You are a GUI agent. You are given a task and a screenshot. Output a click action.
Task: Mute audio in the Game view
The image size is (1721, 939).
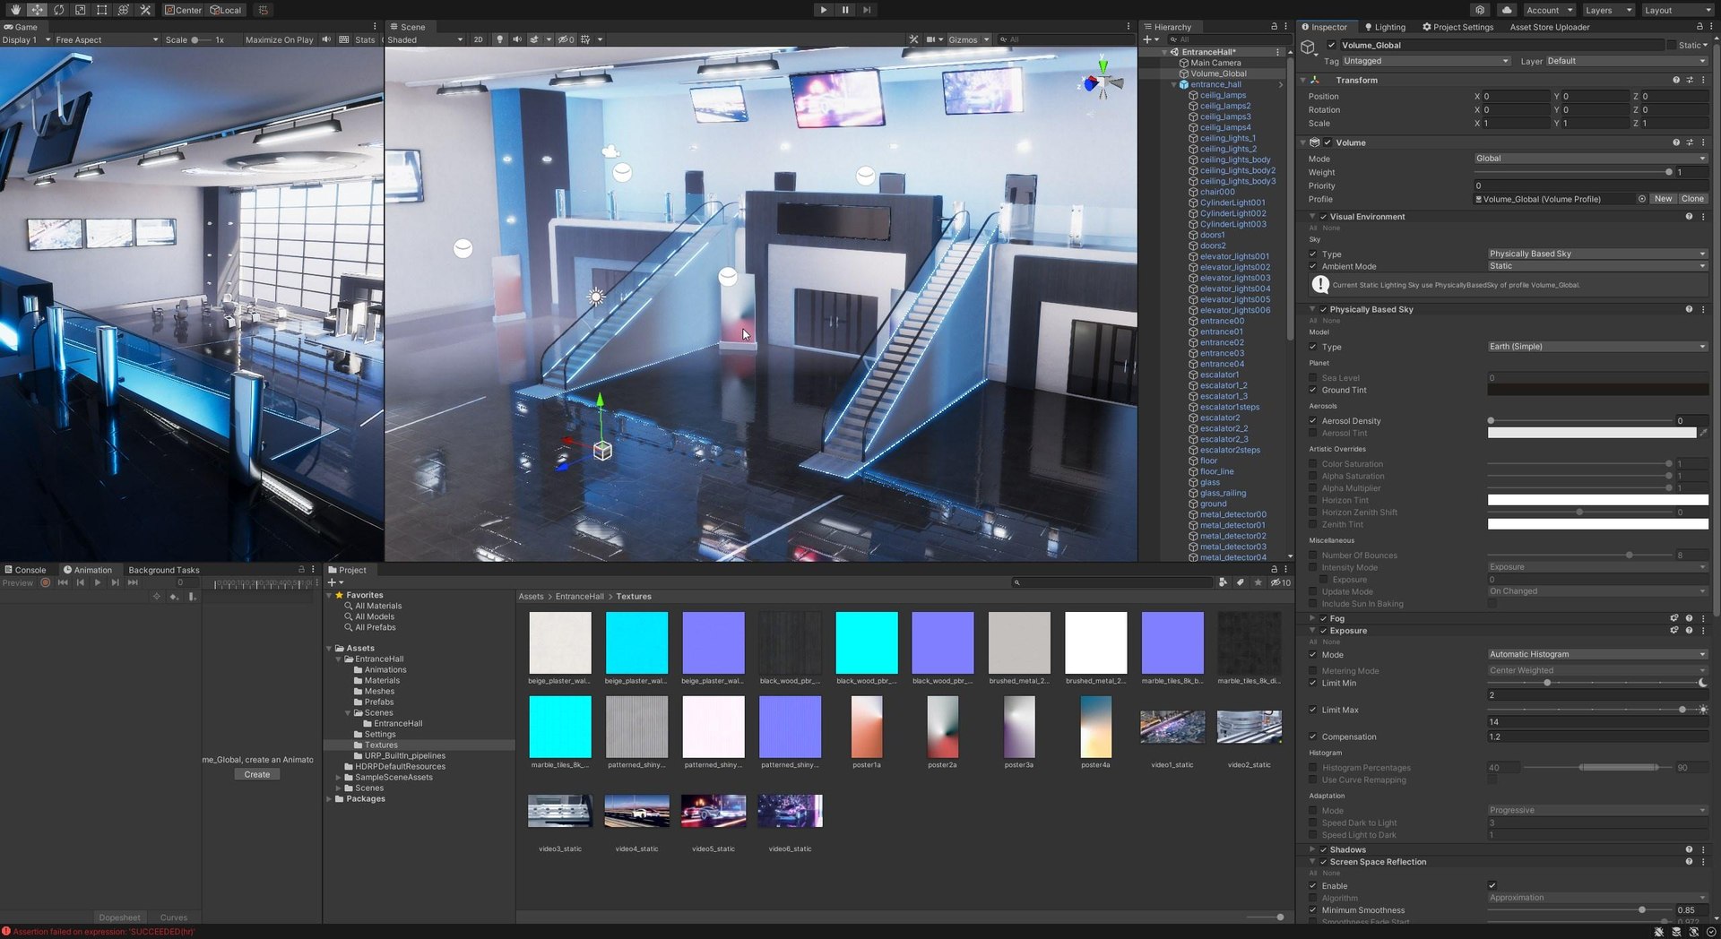tap(326, 39)
